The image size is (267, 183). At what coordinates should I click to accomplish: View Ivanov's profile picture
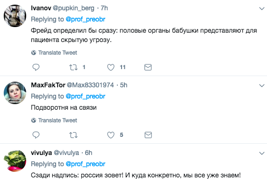[x=15, y=16]
